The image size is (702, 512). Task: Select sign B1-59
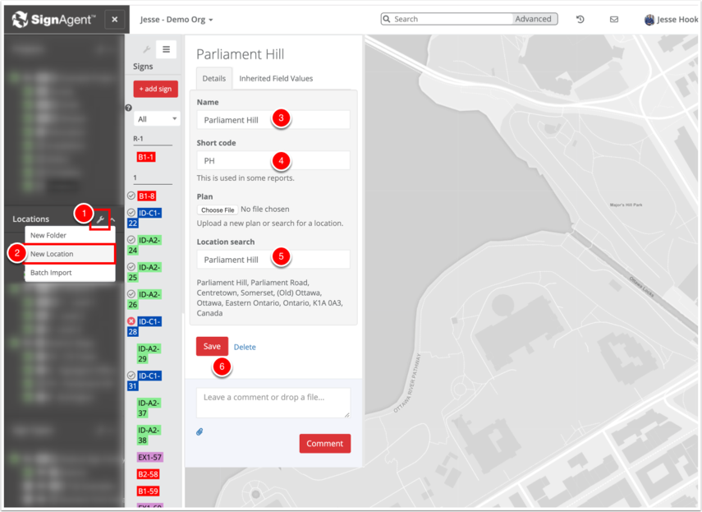click(x=148, y=491)
